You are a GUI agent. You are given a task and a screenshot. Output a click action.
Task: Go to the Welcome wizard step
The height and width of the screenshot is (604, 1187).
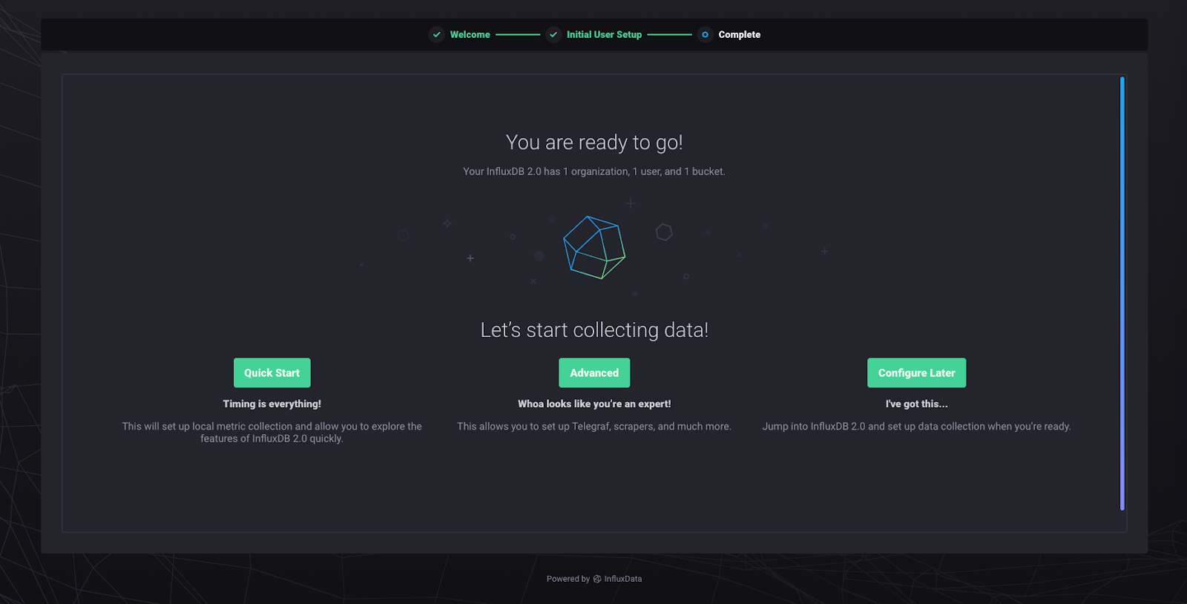point(470,35)
